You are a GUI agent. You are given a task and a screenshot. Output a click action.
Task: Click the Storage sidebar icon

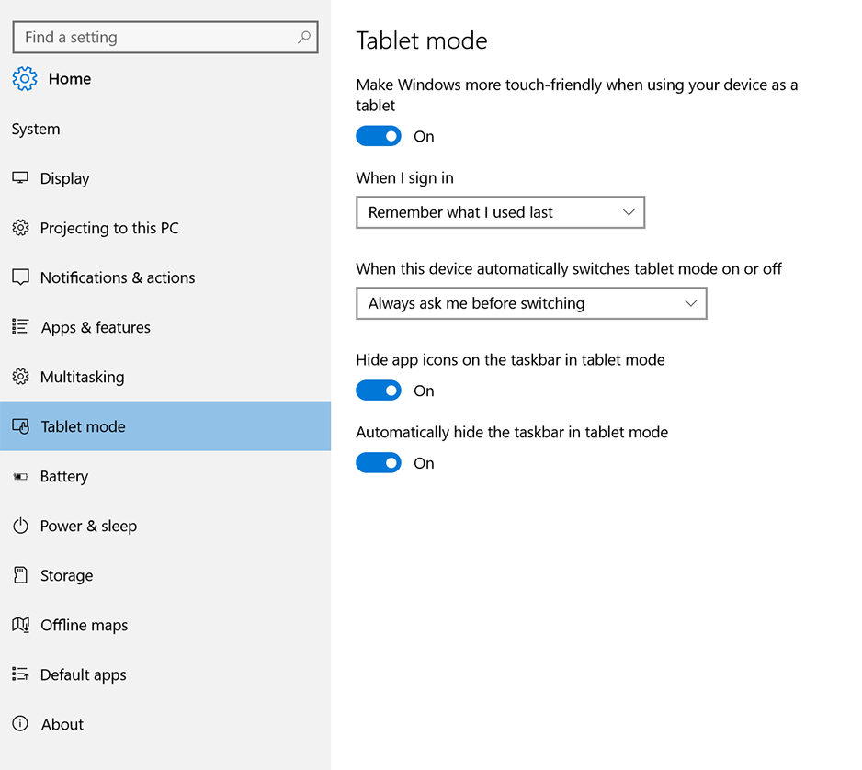(x=19, y=575)
